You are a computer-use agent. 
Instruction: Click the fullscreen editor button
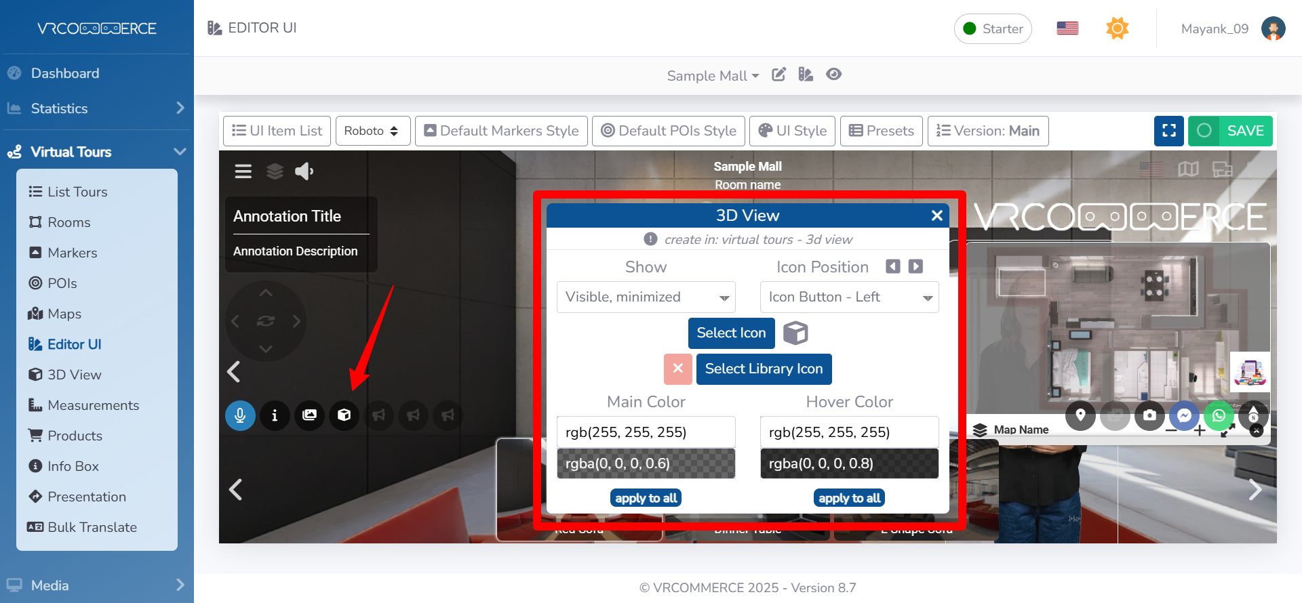[1168, 131]
